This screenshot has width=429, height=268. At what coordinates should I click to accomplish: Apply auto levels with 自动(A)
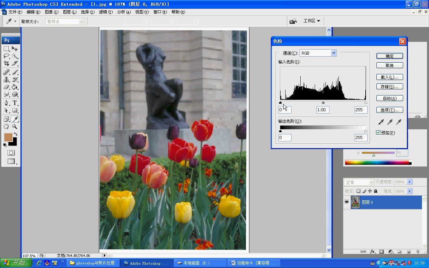(389, 98)
